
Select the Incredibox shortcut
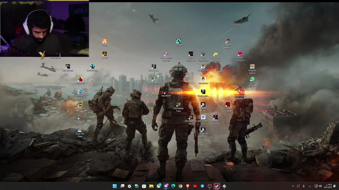(x=203, y=80)
